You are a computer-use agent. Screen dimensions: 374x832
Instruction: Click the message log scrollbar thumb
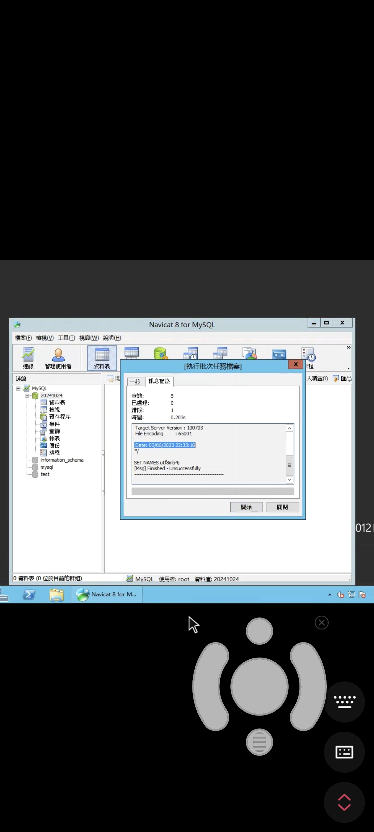click(289, 465)
